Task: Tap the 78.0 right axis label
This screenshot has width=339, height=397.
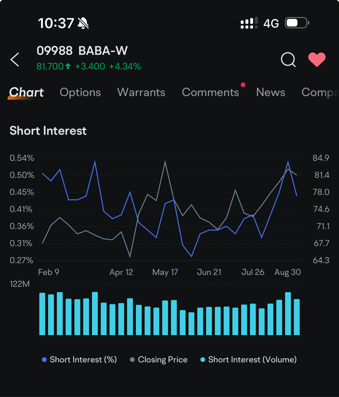Action: coord(321,192)
